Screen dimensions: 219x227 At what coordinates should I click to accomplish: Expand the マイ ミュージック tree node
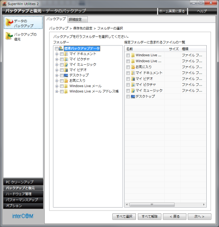coord(57,65)
